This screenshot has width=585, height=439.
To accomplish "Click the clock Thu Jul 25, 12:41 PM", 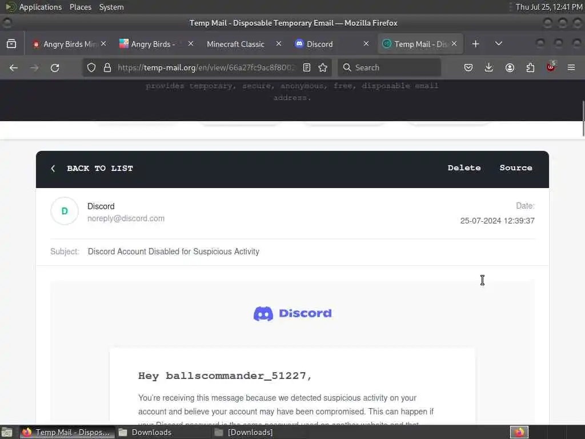I will pos(549,7).
